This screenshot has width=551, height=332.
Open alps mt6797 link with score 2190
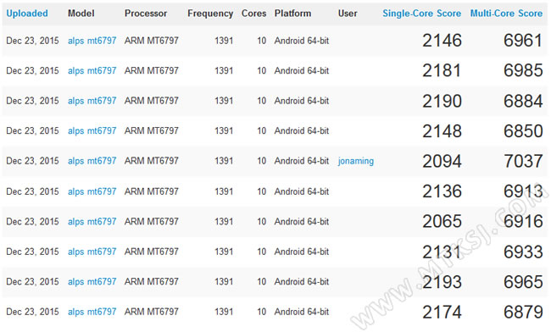[92, 101]
